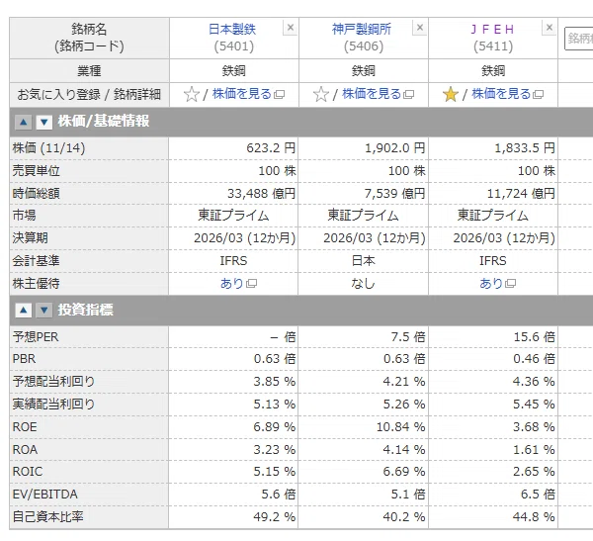Open the JFEH stock name link
Image resolution: width=593 pixels, height=541 pixels.
492,29
